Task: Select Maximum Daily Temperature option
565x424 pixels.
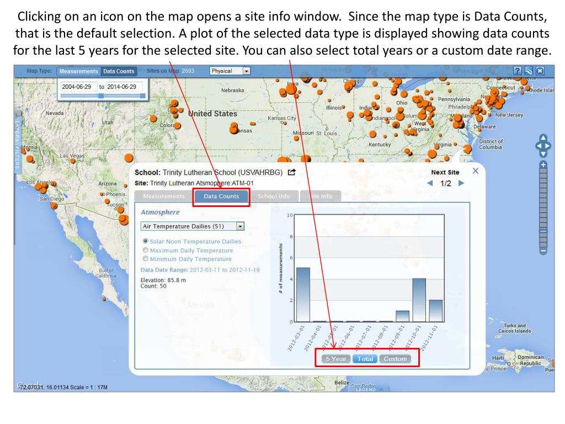Action: (x=145, y=250)
